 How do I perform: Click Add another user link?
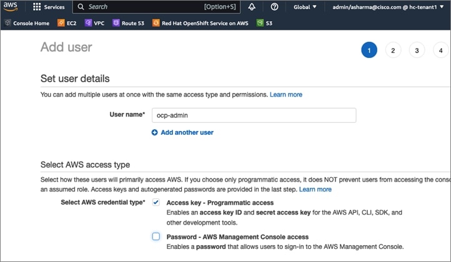point(187,132)
